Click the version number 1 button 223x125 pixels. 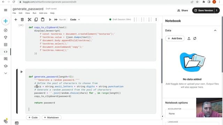point(217,10)
